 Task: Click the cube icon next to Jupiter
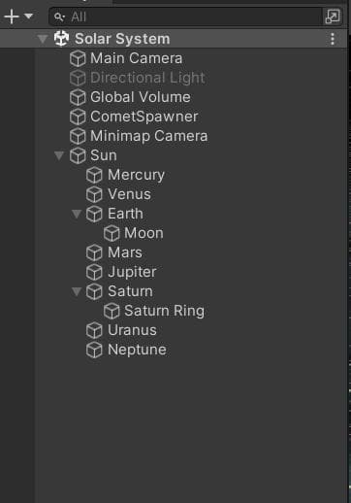pyautogui.click(x=94, y=272)
